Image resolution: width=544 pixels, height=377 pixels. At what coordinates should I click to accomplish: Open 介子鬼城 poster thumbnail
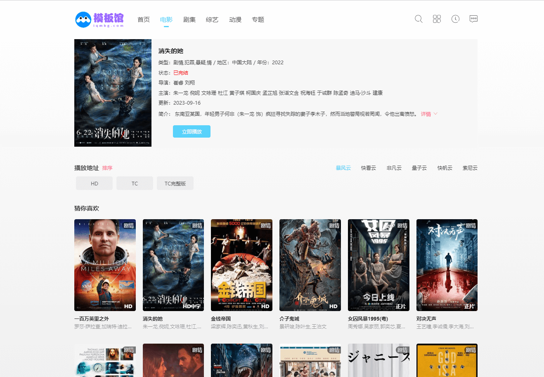pos(310,265)
